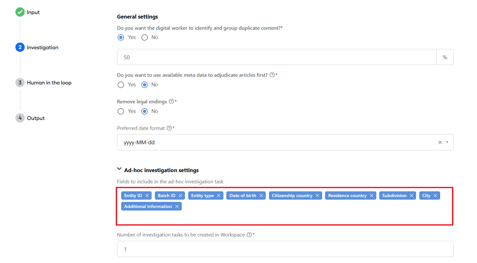Click help icon next to Preferred date format
Viewport: 477px width, 263px height.
(169, 128)
